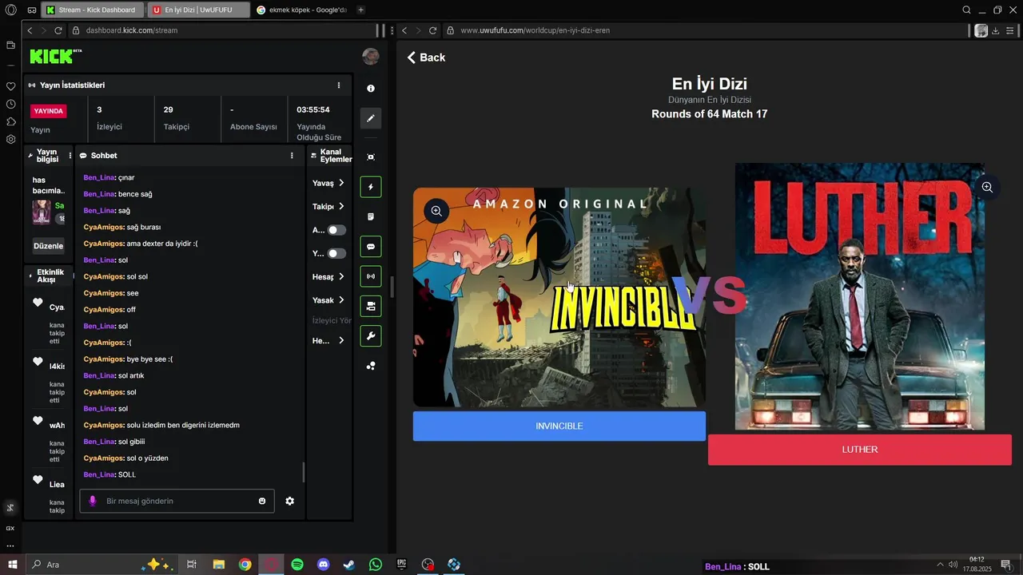Click the three-dots cluster icon in Kick sidebar
This screenshot has height=575, width=1023.
(371, 366)
